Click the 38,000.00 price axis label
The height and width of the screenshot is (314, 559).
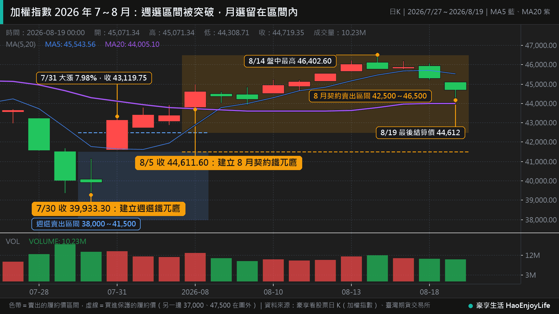point(541,220)
